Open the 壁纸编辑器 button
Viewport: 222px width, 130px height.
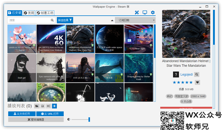click(36, 120)
